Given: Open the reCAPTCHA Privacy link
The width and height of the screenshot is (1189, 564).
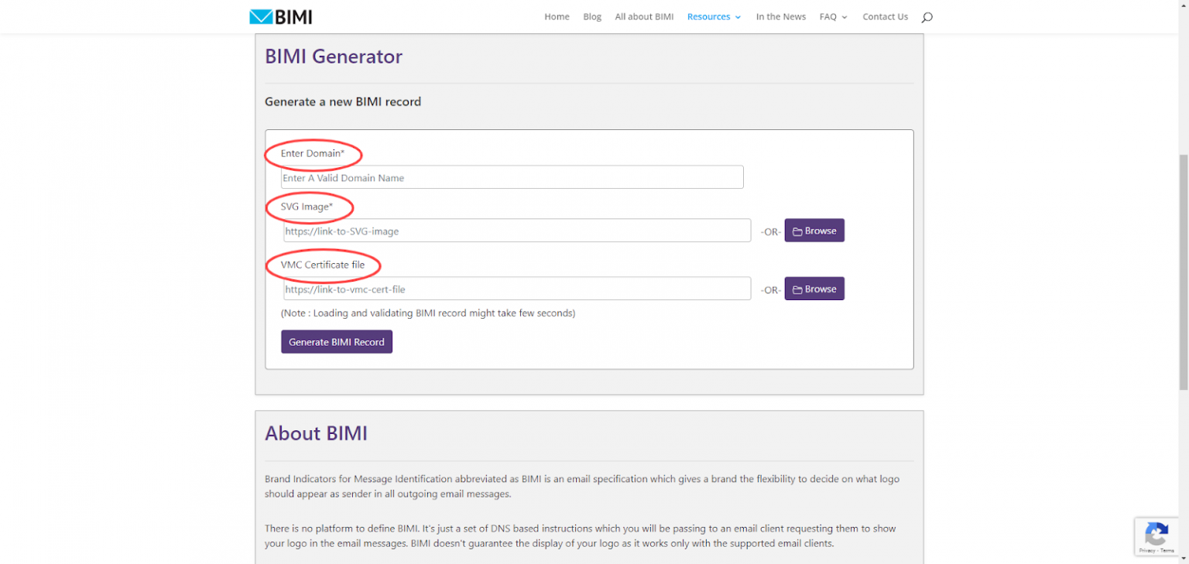Looking at the screenshot, I should point(1147,550).
